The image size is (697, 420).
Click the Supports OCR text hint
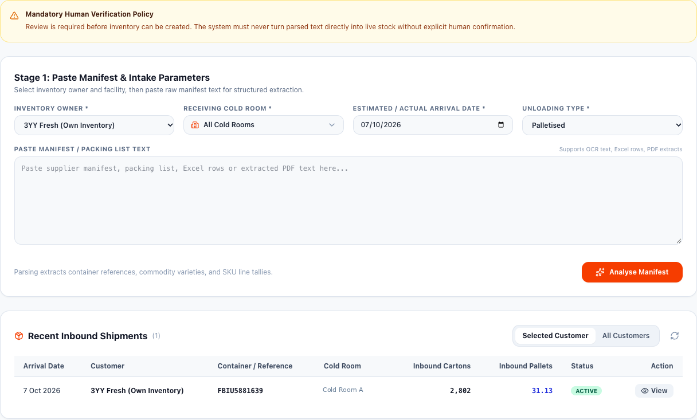[x=621, y=150]
